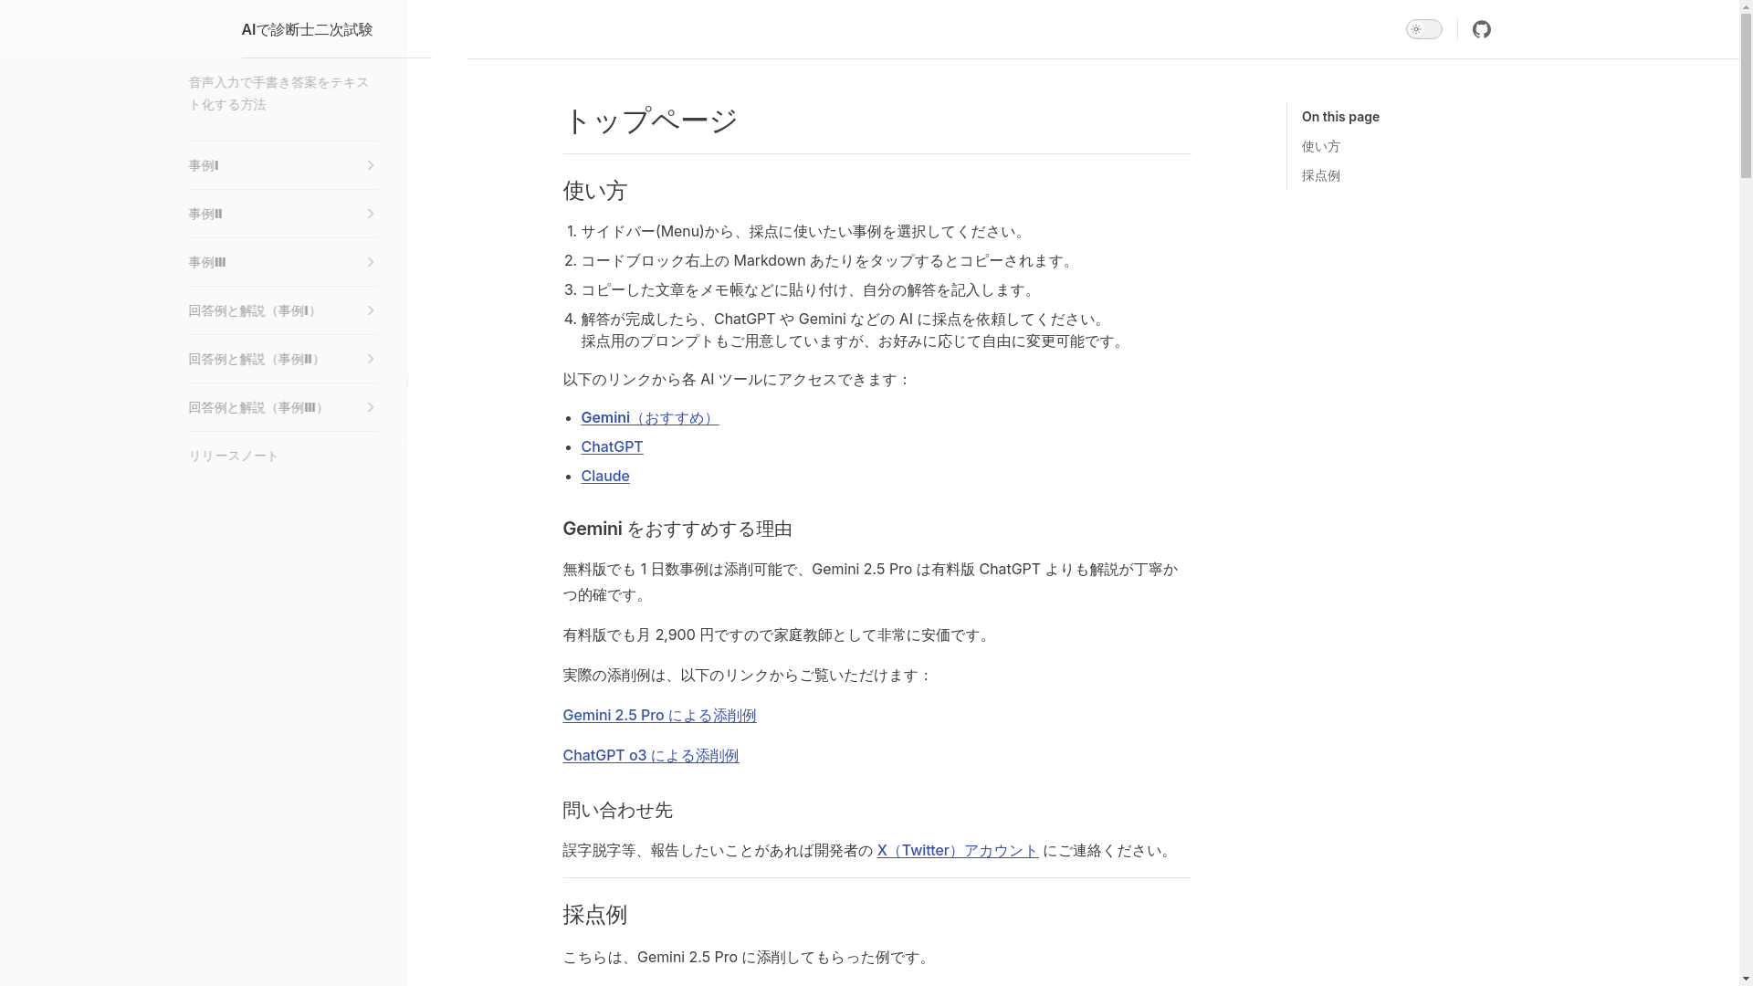Expand the 事例III sidebar chevron
Viewport: 1753px width, 986px height.
click(x=371, y=262)
